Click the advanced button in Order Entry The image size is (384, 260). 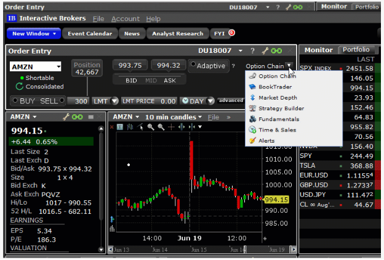[231, 100]
